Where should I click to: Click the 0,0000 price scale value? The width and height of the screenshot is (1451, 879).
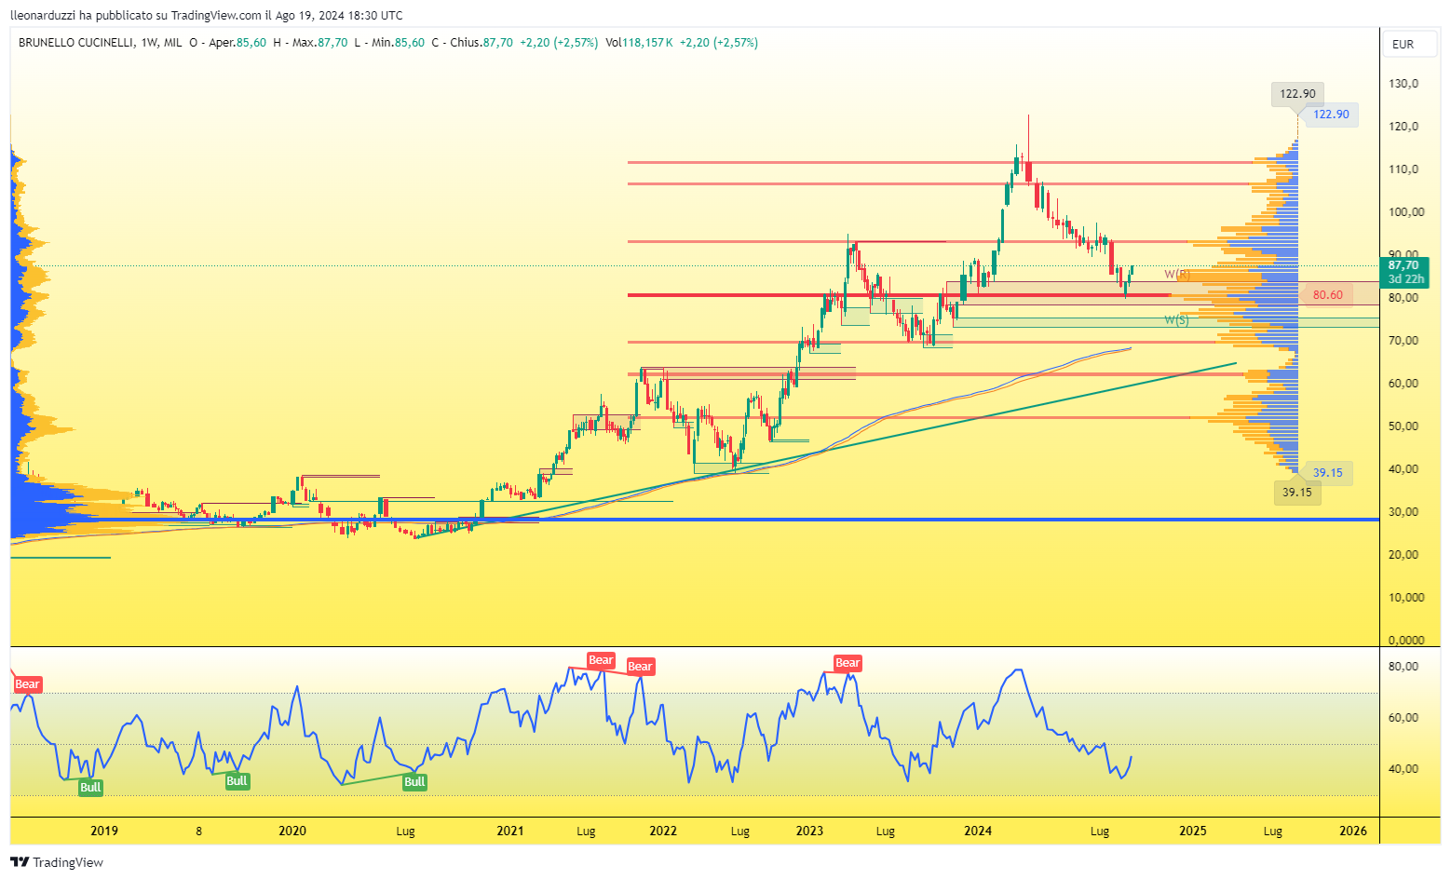(x=1406, y=641)
